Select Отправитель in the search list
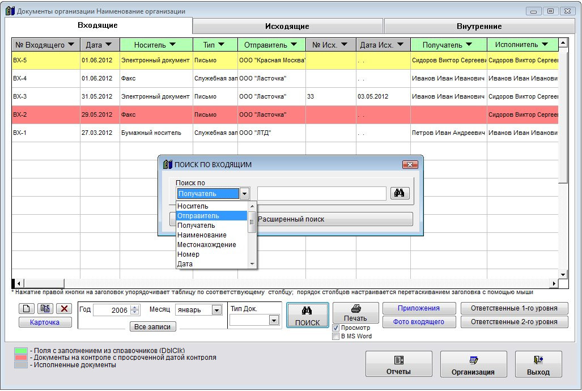 pyautogui.click(x=211, y=216)
